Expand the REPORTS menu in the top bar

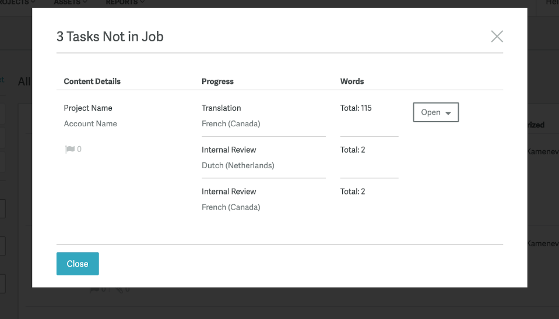click(125, 2)
